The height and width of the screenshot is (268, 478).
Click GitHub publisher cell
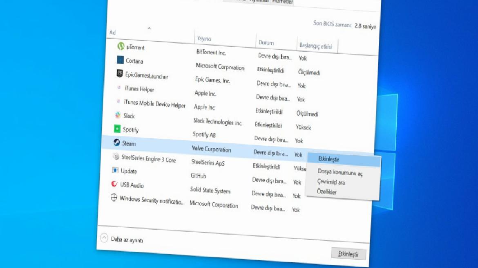[199, 176]
